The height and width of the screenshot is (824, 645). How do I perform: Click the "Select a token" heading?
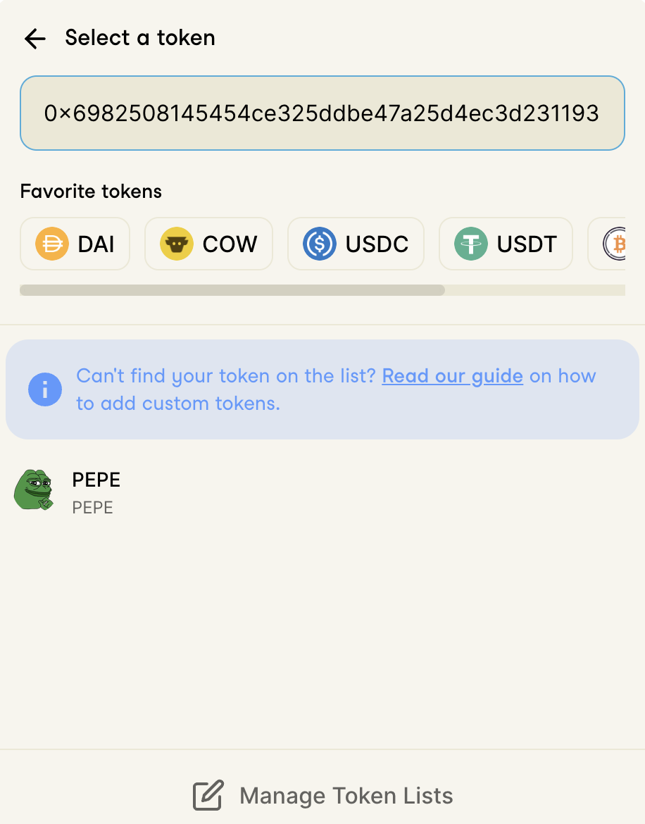tap(140, 38)
